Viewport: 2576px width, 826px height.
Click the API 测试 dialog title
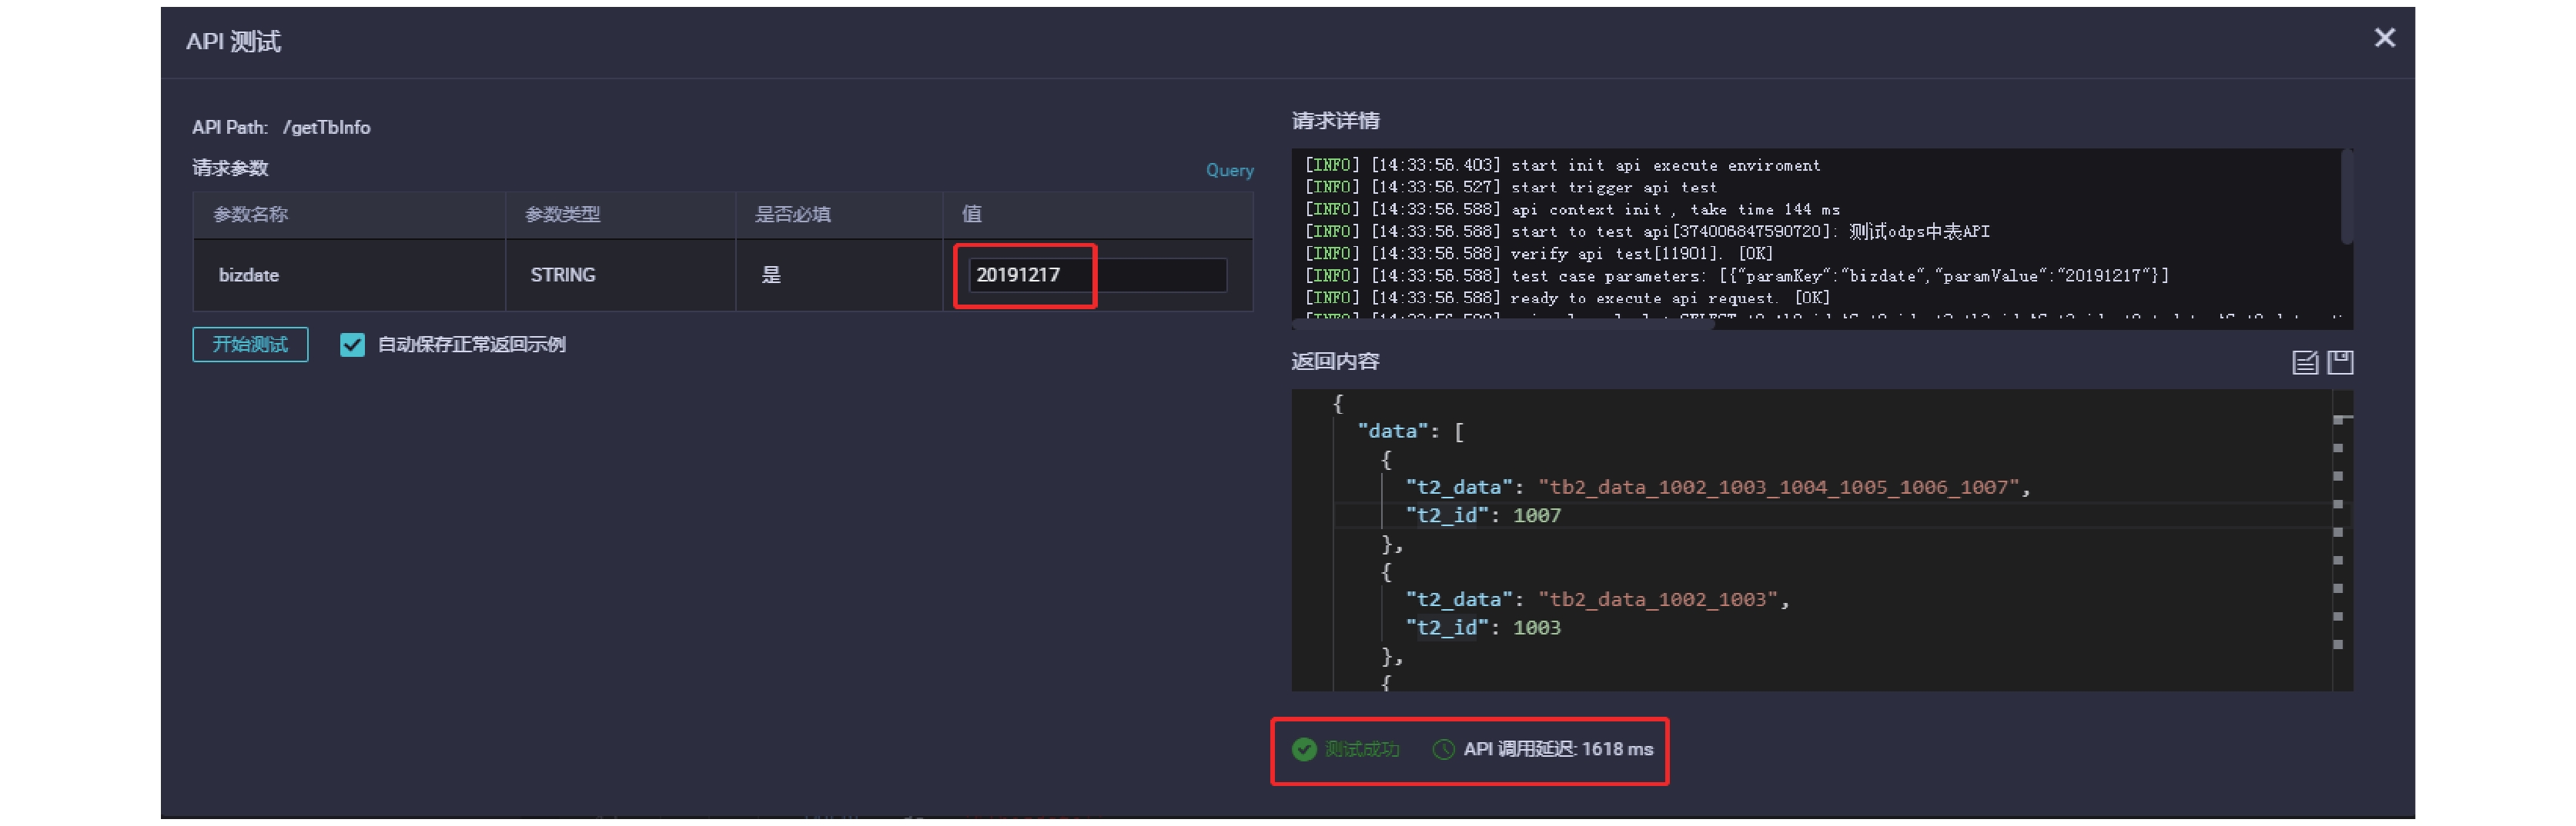click(x=233, y=42)
